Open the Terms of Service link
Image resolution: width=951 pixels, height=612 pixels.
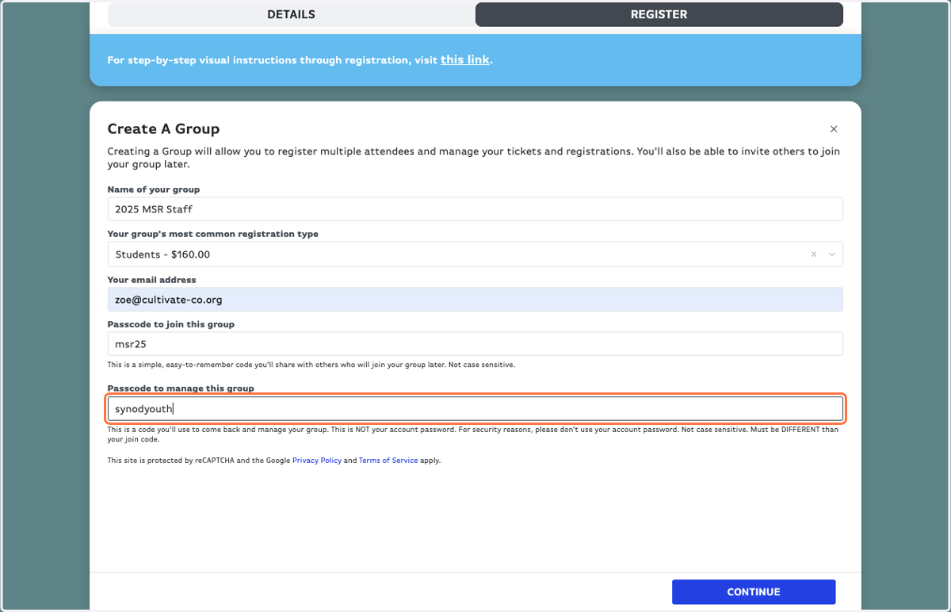388,461
